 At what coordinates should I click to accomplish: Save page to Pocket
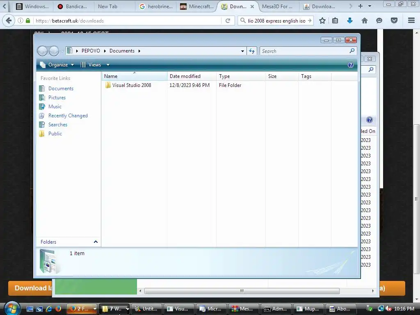click(394, 21)
